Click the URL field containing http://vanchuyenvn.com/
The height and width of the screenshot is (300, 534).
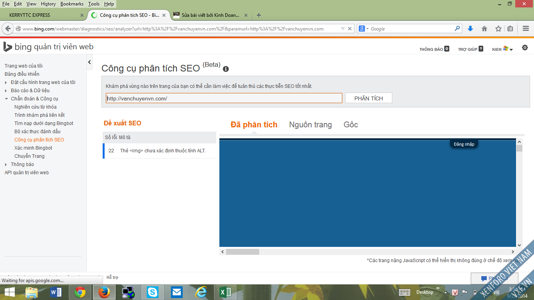pos(224,98)
